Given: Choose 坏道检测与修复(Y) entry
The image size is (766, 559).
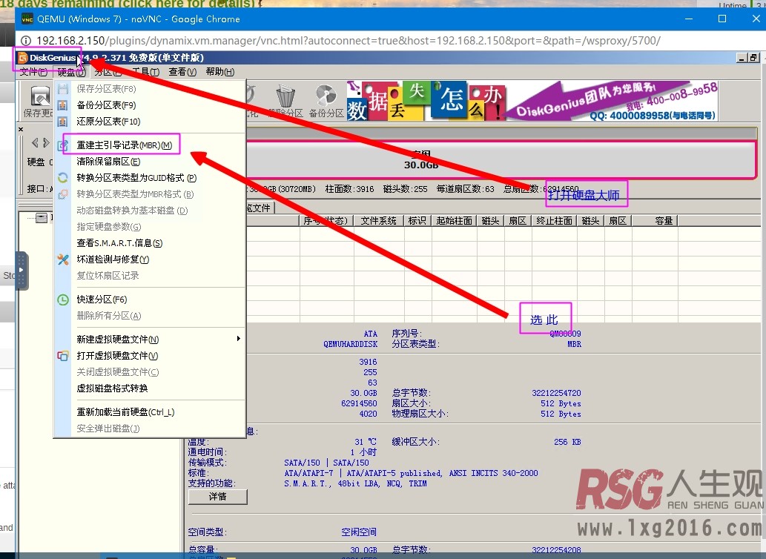Looking at the screenshot, I should [150, 259].
